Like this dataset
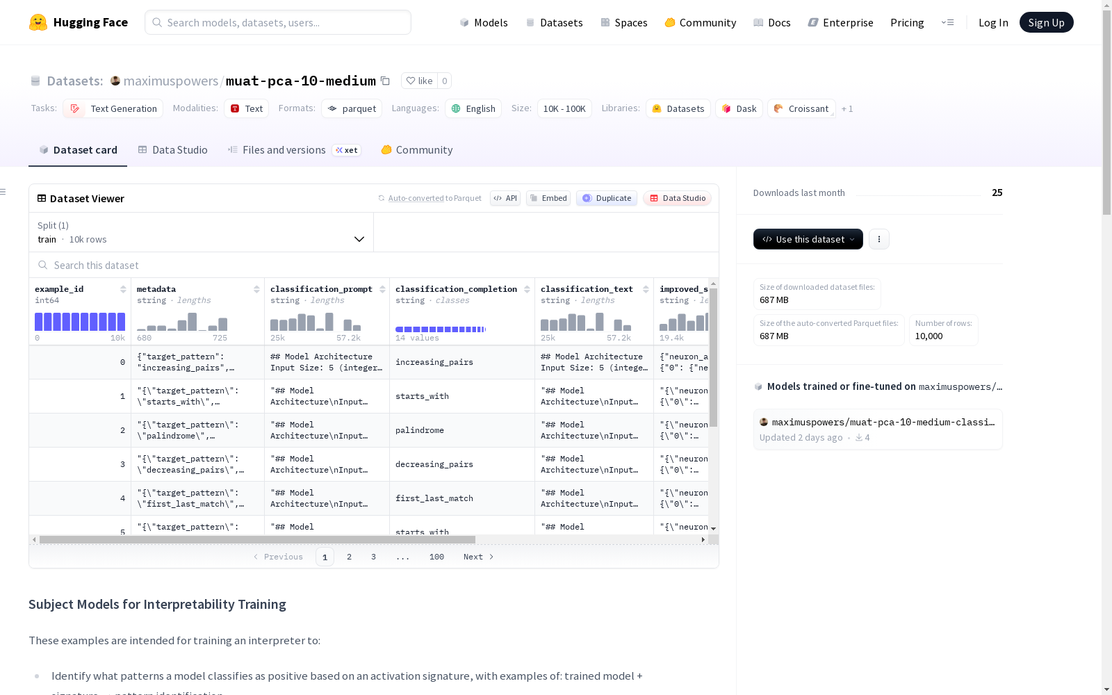1112x695 pixels. coord(419,81)
